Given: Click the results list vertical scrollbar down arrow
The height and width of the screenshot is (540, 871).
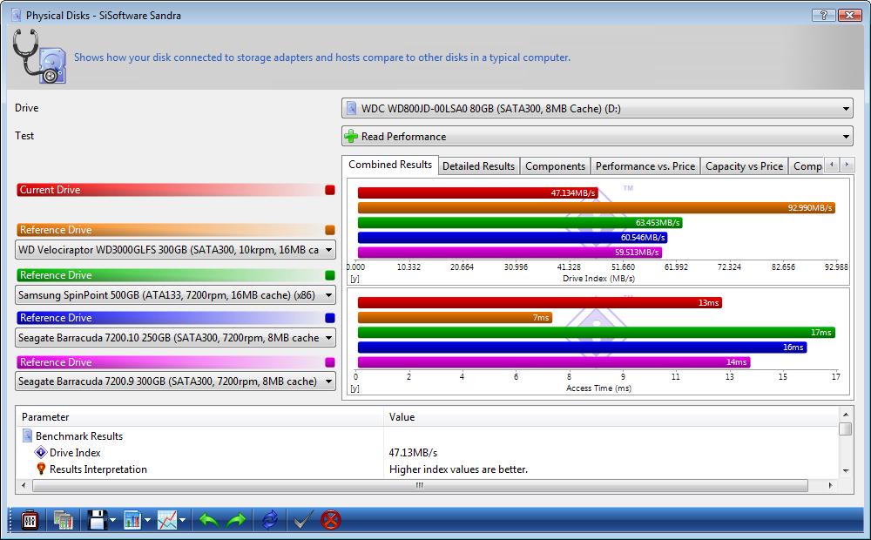Looking at the screenshot, I should [x=846, y=470].
